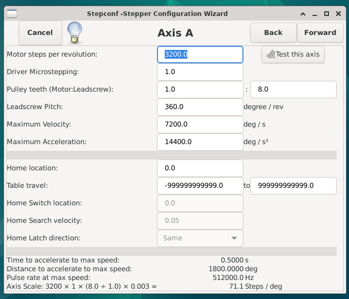Click the Table travel maximum field
Viewport: 349px width, 299px height.
pyautogui.click(x=293, y=186)
